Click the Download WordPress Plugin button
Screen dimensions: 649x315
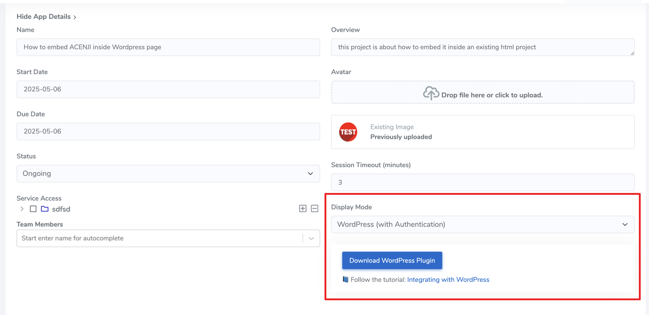pyautogui.click(x=392, y=260)
